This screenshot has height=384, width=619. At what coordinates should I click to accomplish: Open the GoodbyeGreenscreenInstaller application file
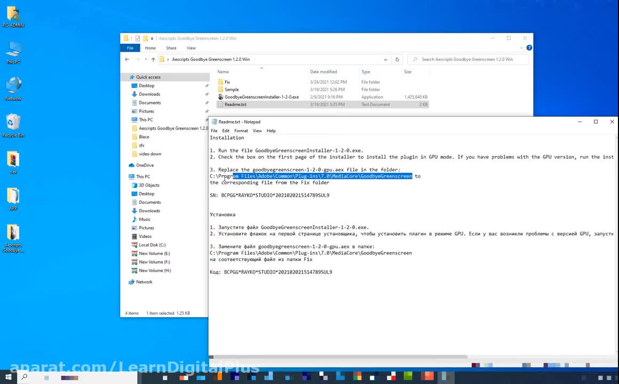tap(261, 97)
